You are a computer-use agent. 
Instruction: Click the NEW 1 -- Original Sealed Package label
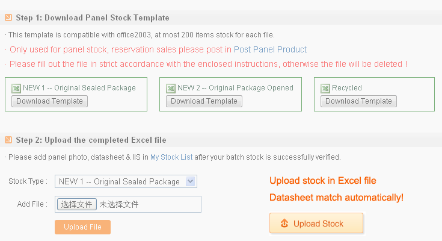(79, 88)
